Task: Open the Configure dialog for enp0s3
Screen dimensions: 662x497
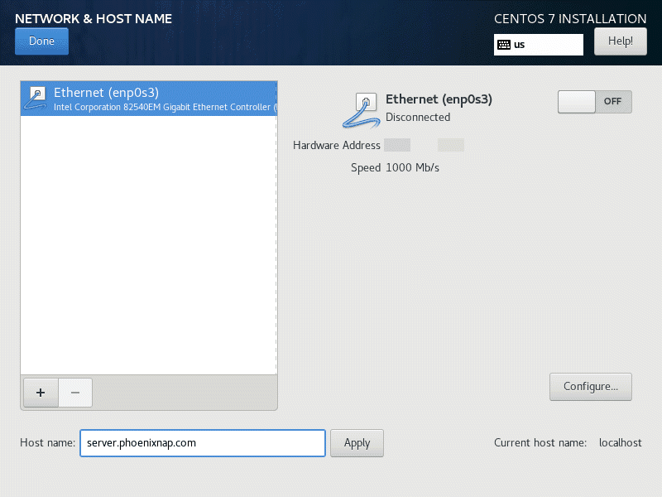Action: 590,386
